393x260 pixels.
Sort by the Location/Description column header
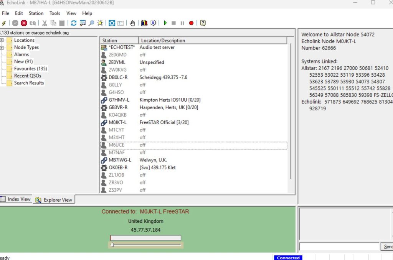pyautogui.click(x=213, y=40)
